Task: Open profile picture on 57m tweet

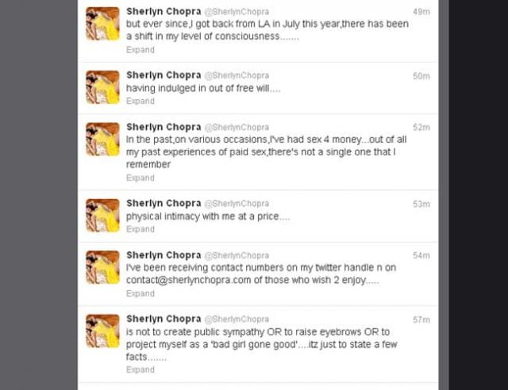Action: pos(102,331)
